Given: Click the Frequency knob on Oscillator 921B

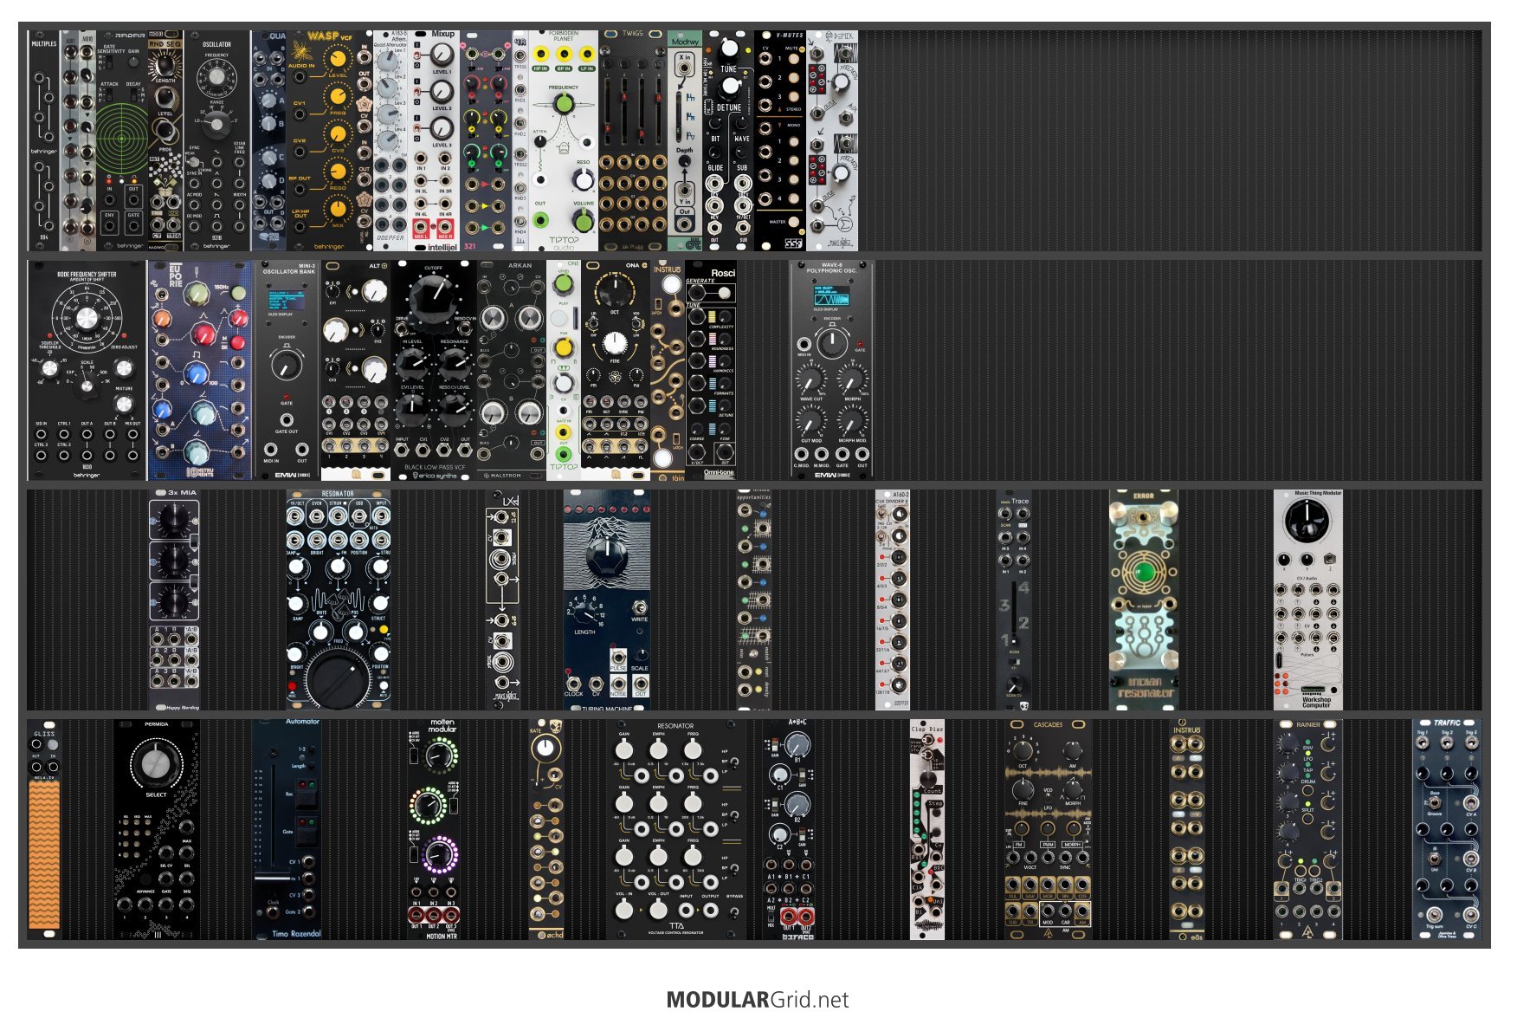Looking at the screenshot, I should tap(217, 75).
